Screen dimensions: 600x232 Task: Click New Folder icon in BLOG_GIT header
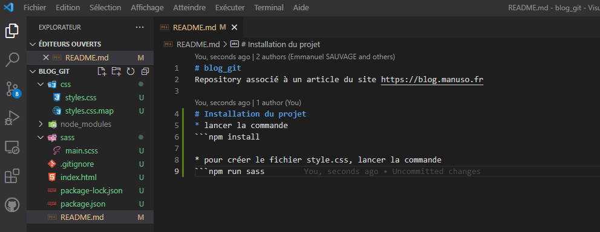[116, 71]
